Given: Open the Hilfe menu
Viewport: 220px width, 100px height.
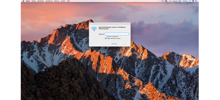Looking at the screenshot, I should pyautogui.click(x=68, y=1).
